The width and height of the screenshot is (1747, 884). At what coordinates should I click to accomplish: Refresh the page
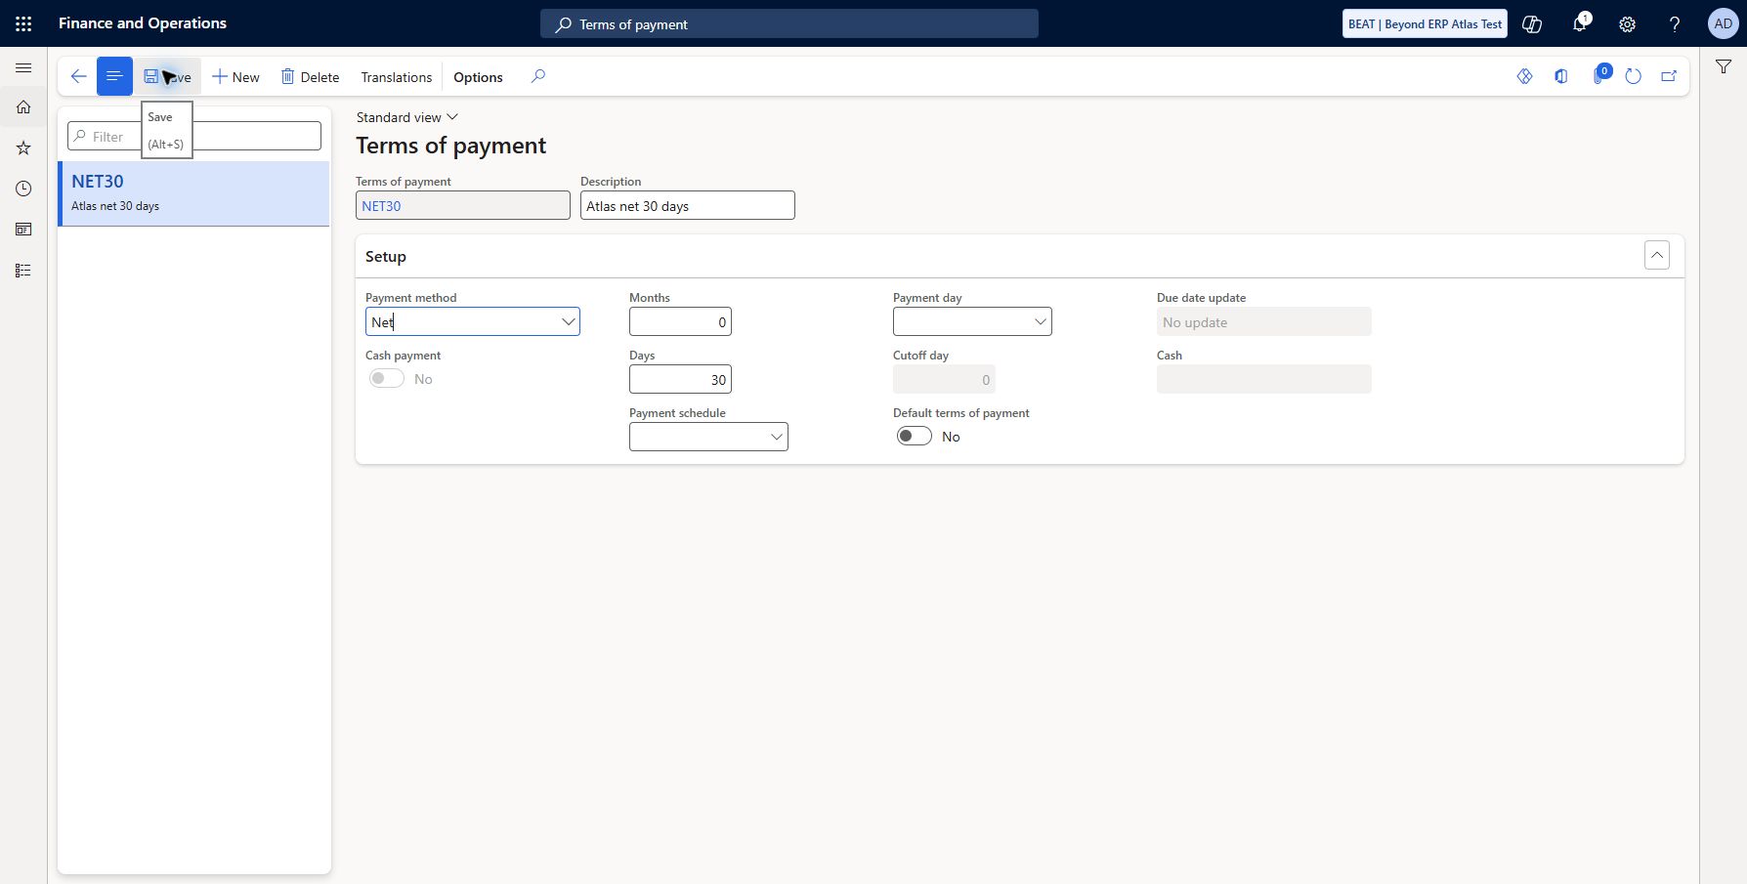coord(1634,76)
